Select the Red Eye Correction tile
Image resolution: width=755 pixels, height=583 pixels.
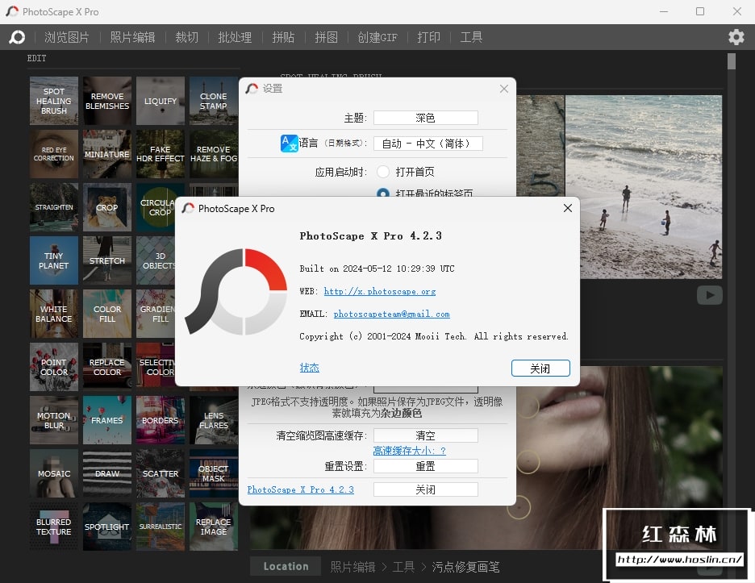click(x=54, y=154)
